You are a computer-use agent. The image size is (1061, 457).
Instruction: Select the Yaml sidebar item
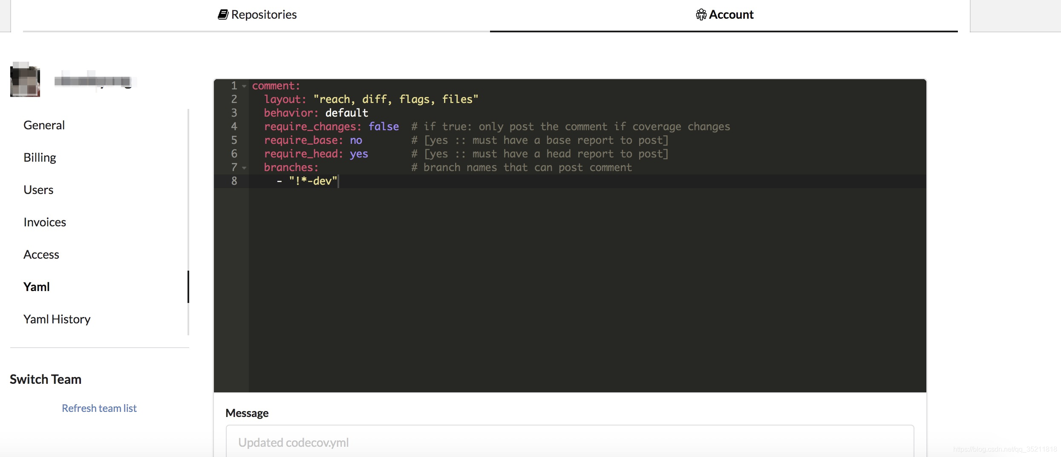point(37,287)
